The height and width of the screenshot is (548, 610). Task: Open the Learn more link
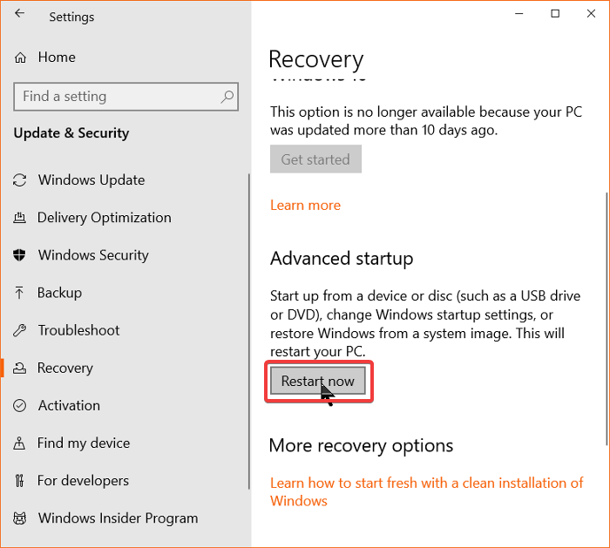pyautogui.click(x=305, y=206)
